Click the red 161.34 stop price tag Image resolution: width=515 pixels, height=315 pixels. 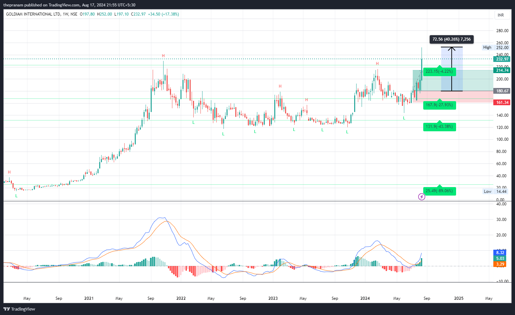coord(502,103)
